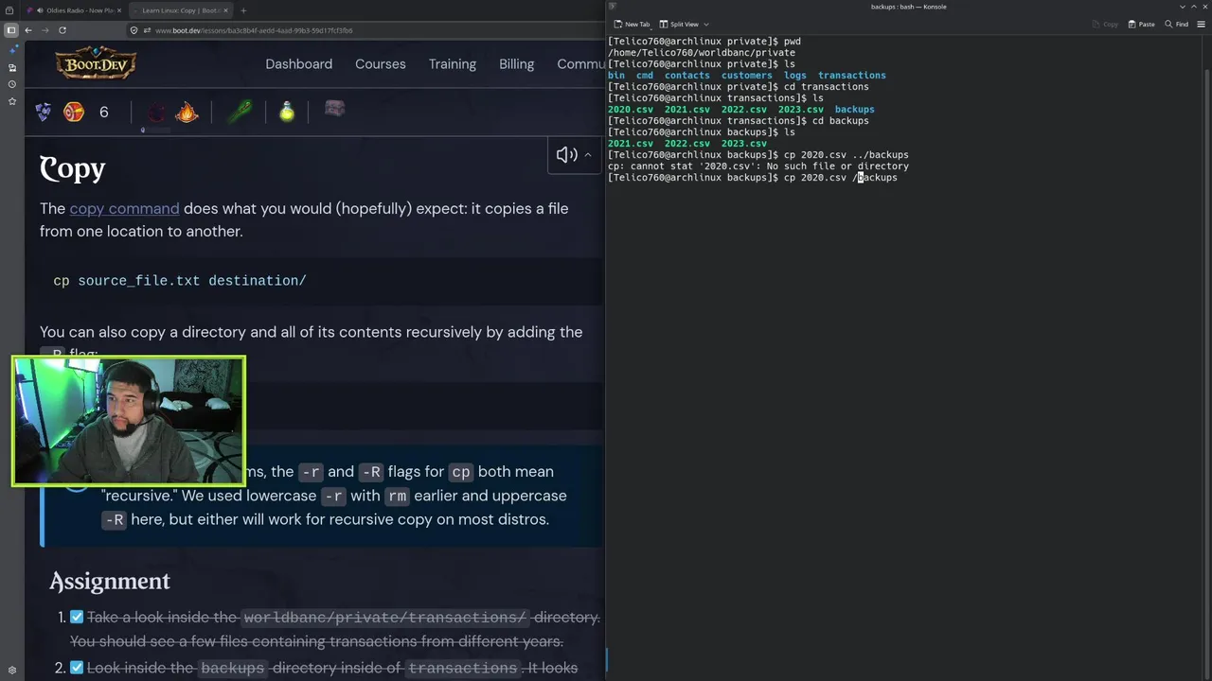Toggle the lesson audio speaker icon

coord(566,155)
